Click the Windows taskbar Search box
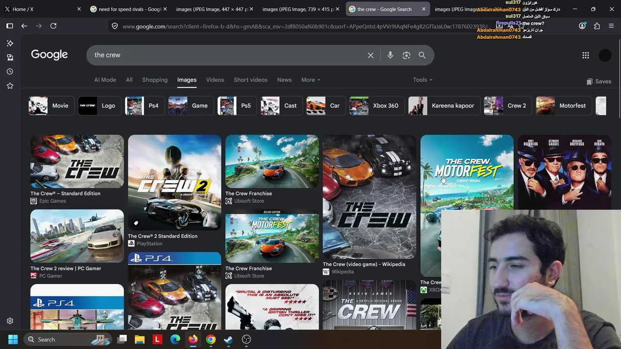Viewport: 621px width, 349px height. 67,339
